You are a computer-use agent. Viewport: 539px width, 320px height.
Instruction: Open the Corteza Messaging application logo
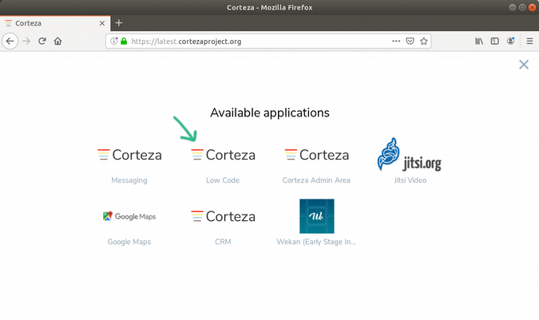(129, 155)
